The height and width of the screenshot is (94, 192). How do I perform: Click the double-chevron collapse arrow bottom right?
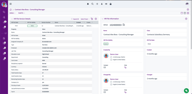(182, 91)
